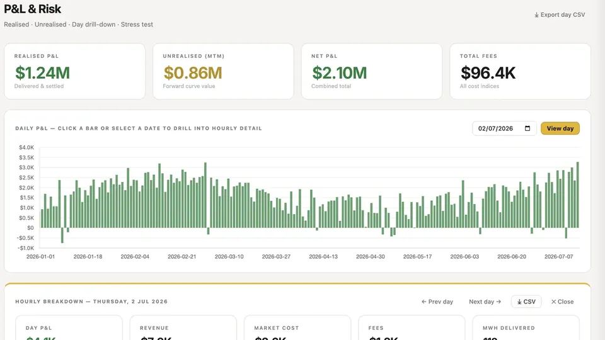Open the Total Fees $96.4K card
605x340 pixels.
[x=520, y=71]
